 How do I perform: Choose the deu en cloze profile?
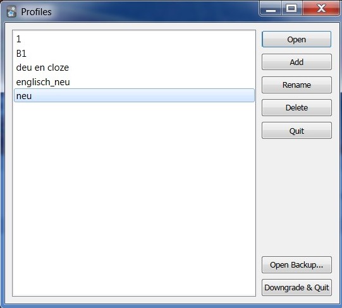point(134,68)
